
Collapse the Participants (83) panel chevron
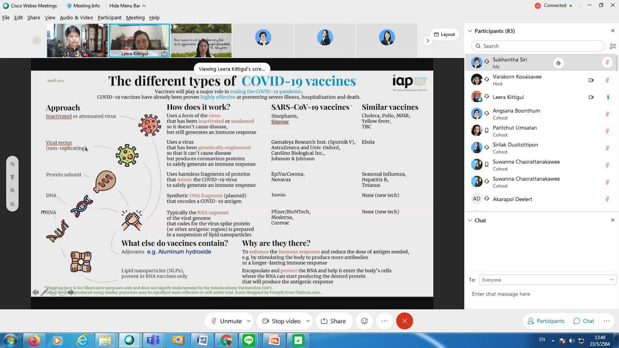click(x=470, y=31)
